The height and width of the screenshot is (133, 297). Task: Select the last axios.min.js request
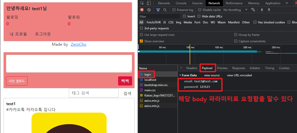[158, 106]
